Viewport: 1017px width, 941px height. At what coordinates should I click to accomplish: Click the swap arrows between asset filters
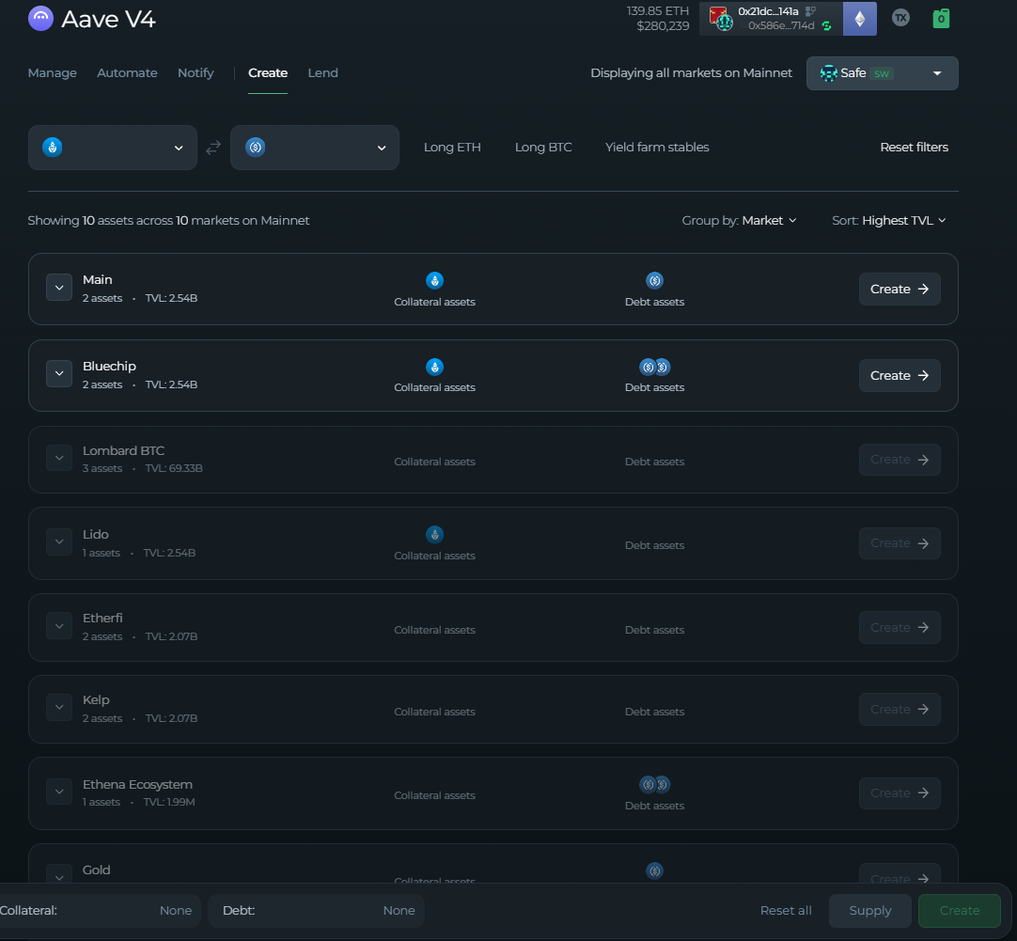coord(213,148)
